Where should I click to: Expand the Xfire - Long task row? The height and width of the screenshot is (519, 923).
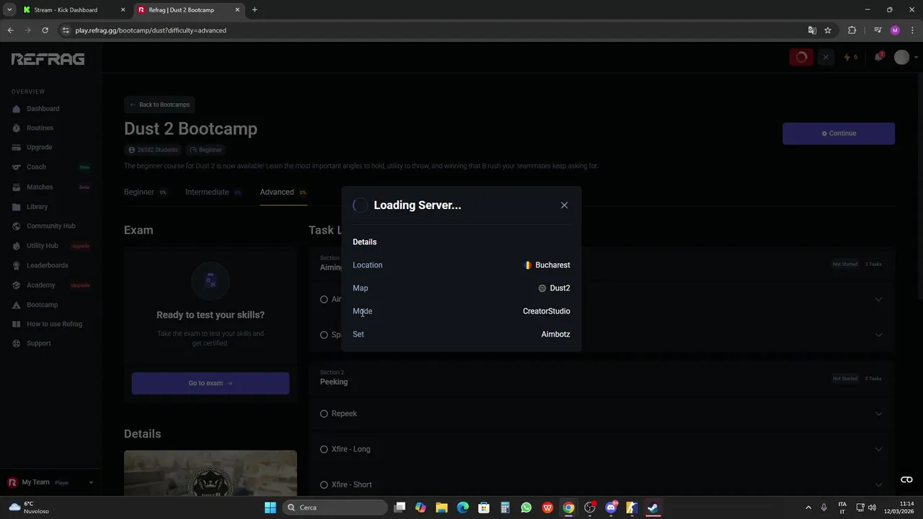(x=878, y=449)
